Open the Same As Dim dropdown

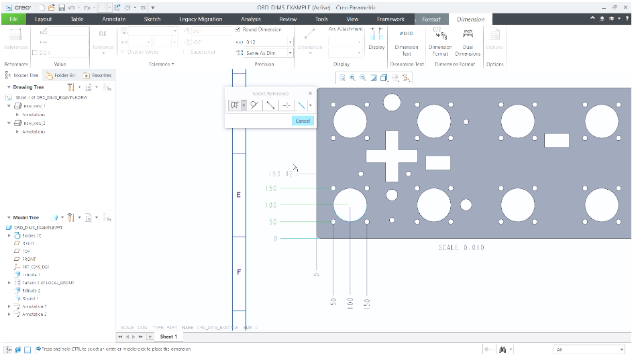tap(290, 53)
